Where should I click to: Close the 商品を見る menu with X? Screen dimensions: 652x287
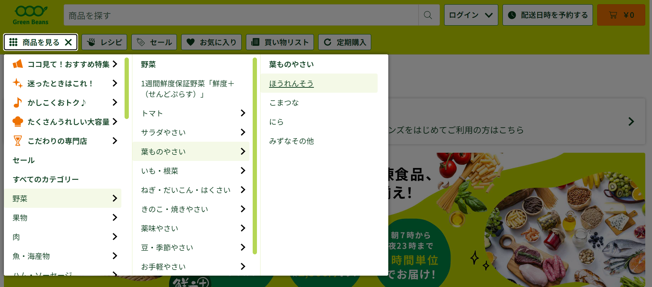click(68, 42)
